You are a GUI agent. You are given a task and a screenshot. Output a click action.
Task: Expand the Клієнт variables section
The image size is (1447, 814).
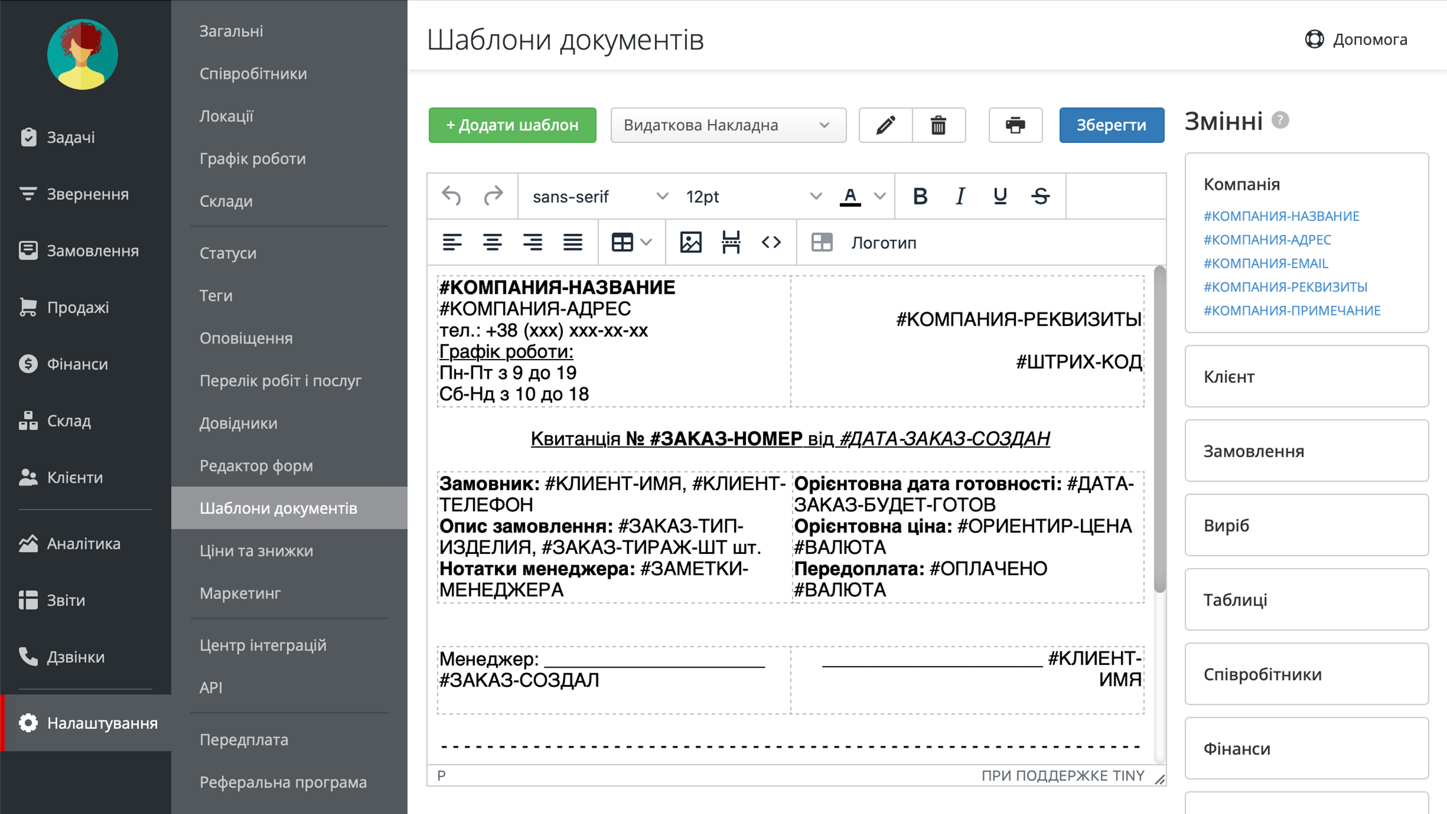point(1306,376)
